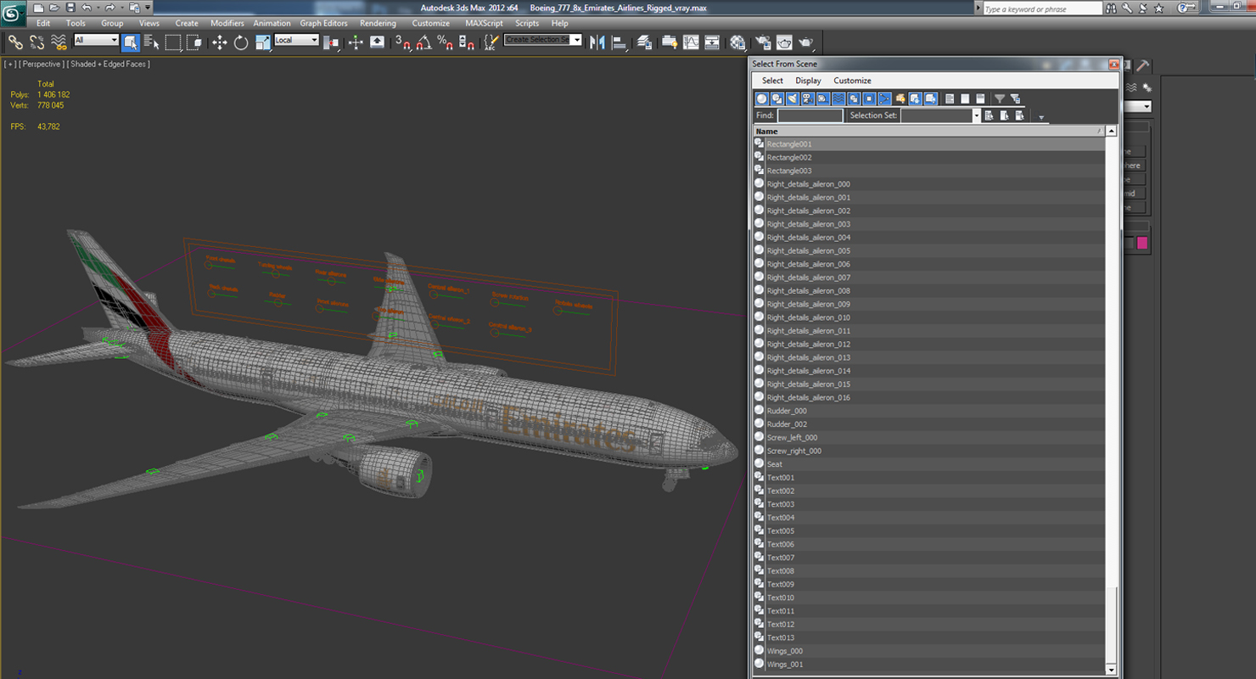The image size is (1256, 679).
Task: Toggle Display Cameras filter in Select From Scene
Action: 808,98
